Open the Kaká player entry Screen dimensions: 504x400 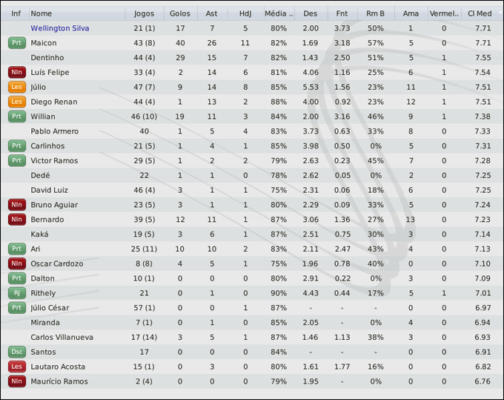click(39, 234)
